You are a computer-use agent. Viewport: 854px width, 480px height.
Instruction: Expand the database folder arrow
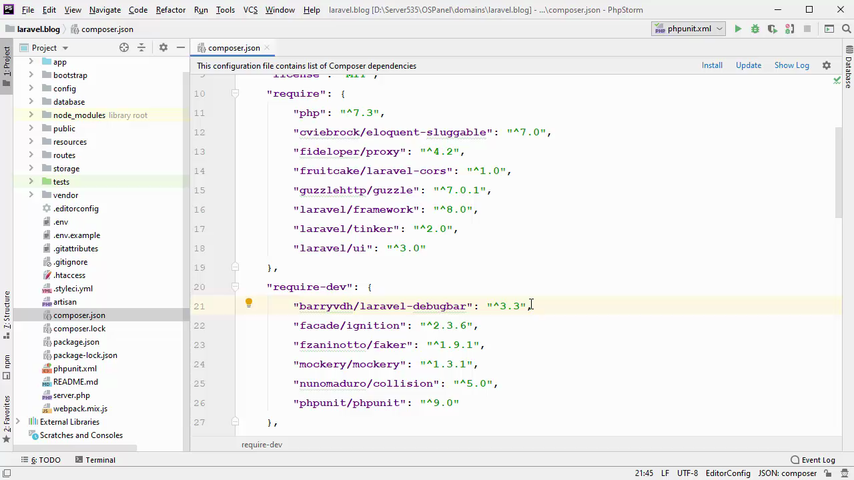(x=31, y=101)
